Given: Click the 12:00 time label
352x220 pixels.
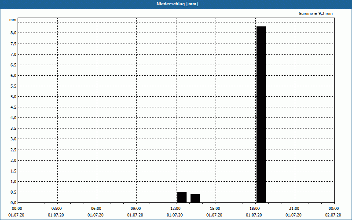Looking at the screenshot, I should point(176,209).
